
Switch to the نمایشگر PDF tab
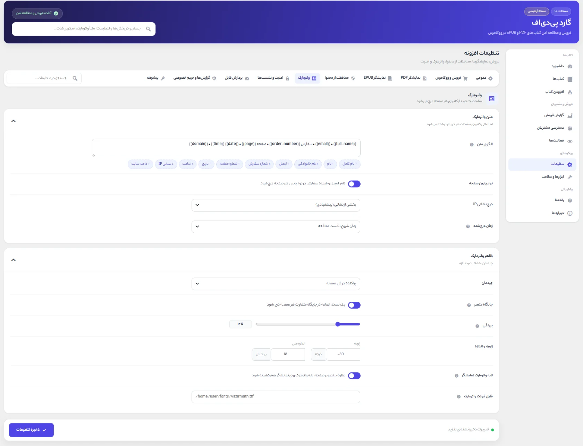tap(414, 78)
